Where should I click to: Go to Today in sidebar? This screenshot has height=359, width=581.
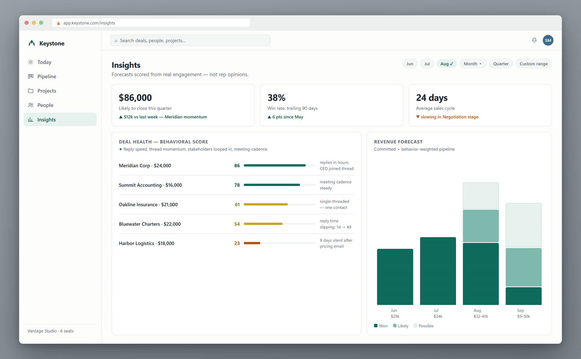(60, 62)
